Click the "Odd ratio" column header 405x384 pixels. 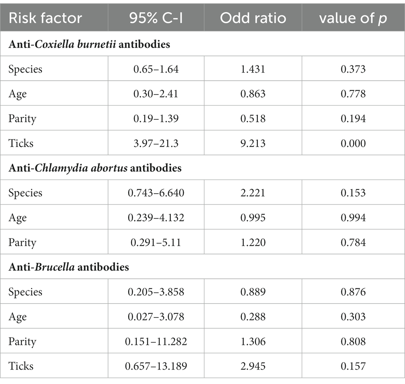click(253, 18)
